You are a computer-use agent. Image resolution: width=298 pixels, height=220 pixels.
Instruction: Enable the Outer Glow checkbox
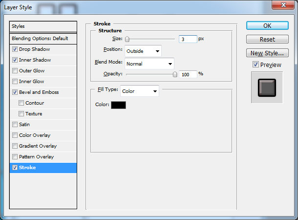15,71
